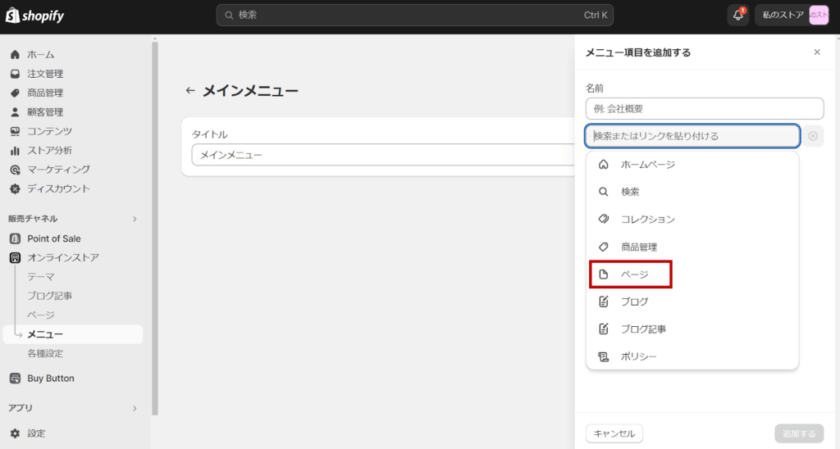Click the 検索またはリンクを貼り付ける link field
840x449 pixels.
pos(692,136)
